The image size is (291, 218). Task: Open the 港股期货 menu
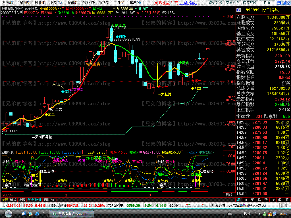pyautogui.click(x=88, y=3)
